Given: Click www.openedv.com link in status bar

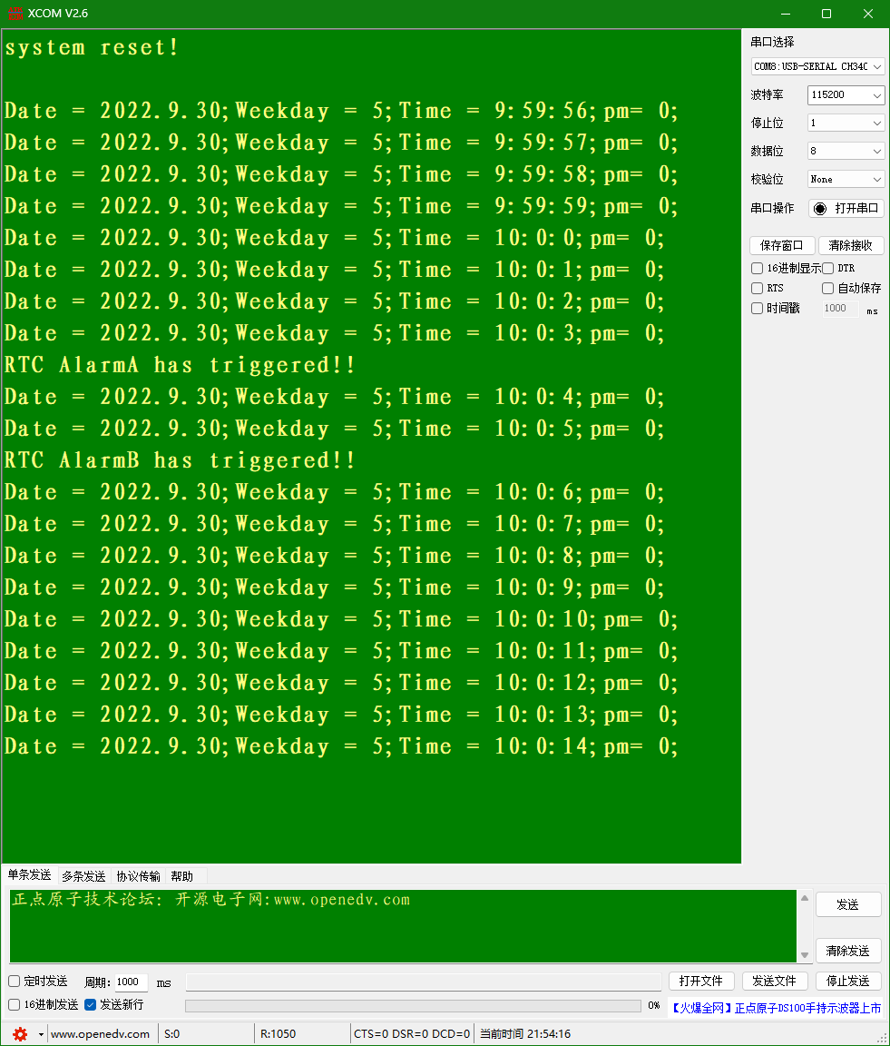Looking at the screenshot, I should [x=100, y=1034].
